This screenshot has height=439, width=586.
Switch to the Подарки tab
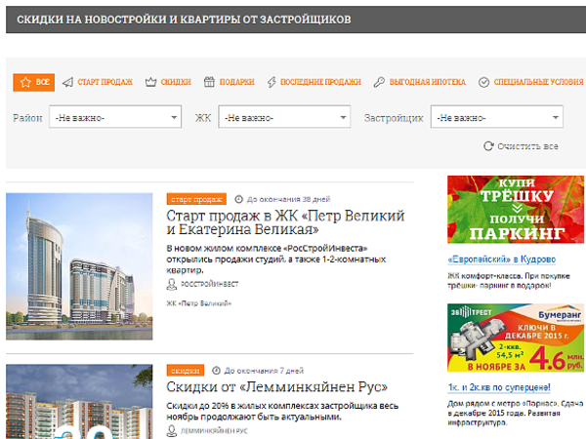230,82
